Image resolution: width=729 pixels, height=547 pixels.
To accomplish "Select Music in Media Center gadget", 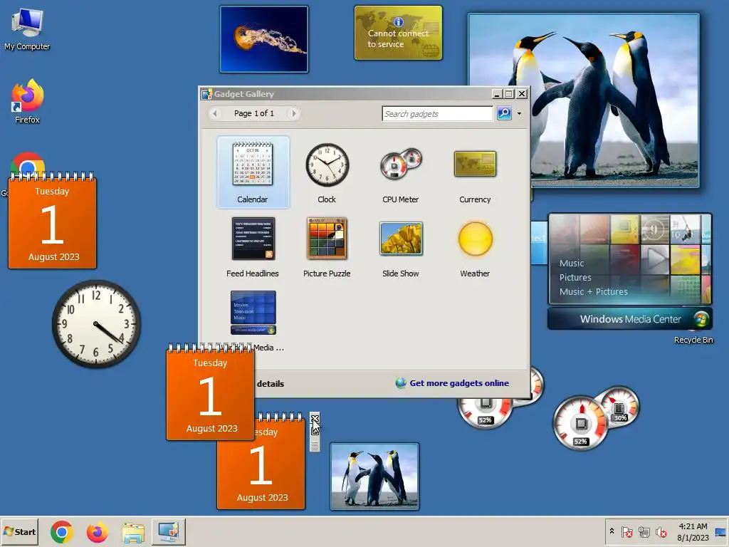I will 572,264.
